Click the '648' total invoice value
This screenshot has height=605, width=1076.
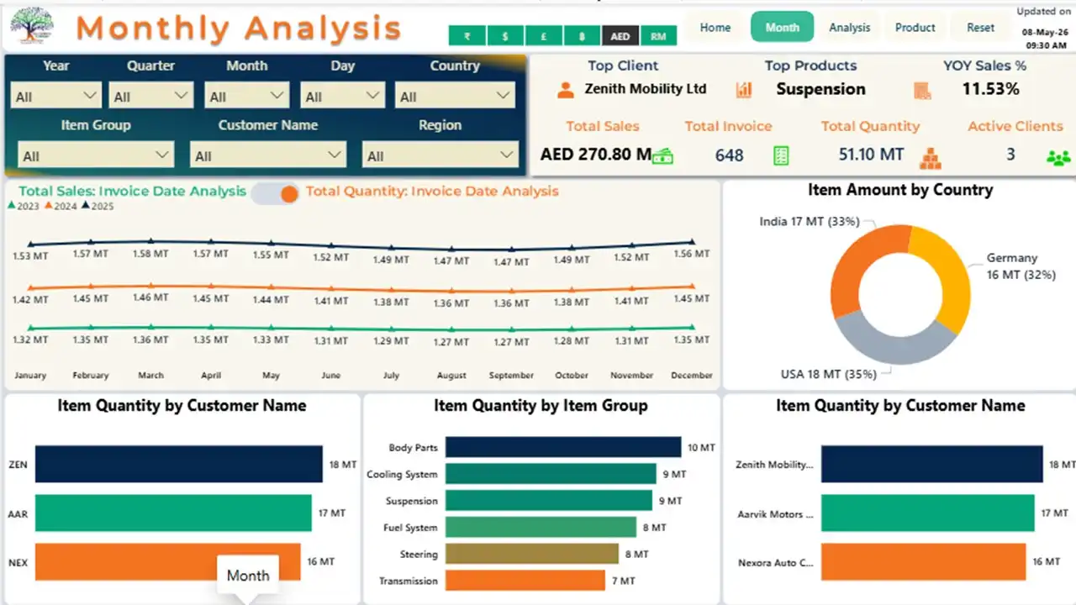730,155
